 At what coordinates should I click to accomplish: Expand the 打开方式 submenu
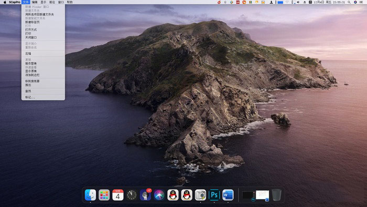[x=43, y=30]
